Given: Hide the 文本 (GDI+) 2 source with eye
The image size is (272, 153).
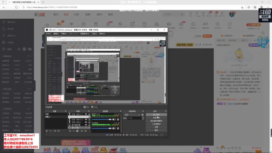Looking at the screenshot, I should [86, 120].
